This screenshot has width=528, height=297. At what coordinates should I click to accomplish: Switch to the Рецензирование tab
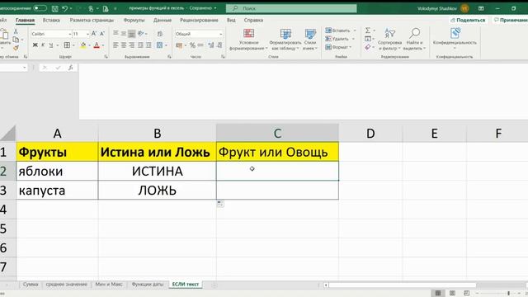point(199,20)
